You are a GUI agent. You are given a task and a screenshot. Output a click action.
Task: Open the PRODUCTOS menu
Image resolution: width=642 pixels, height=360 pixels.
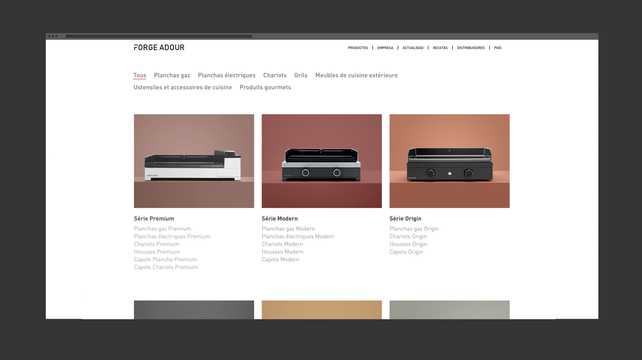(x=358, y=48)
